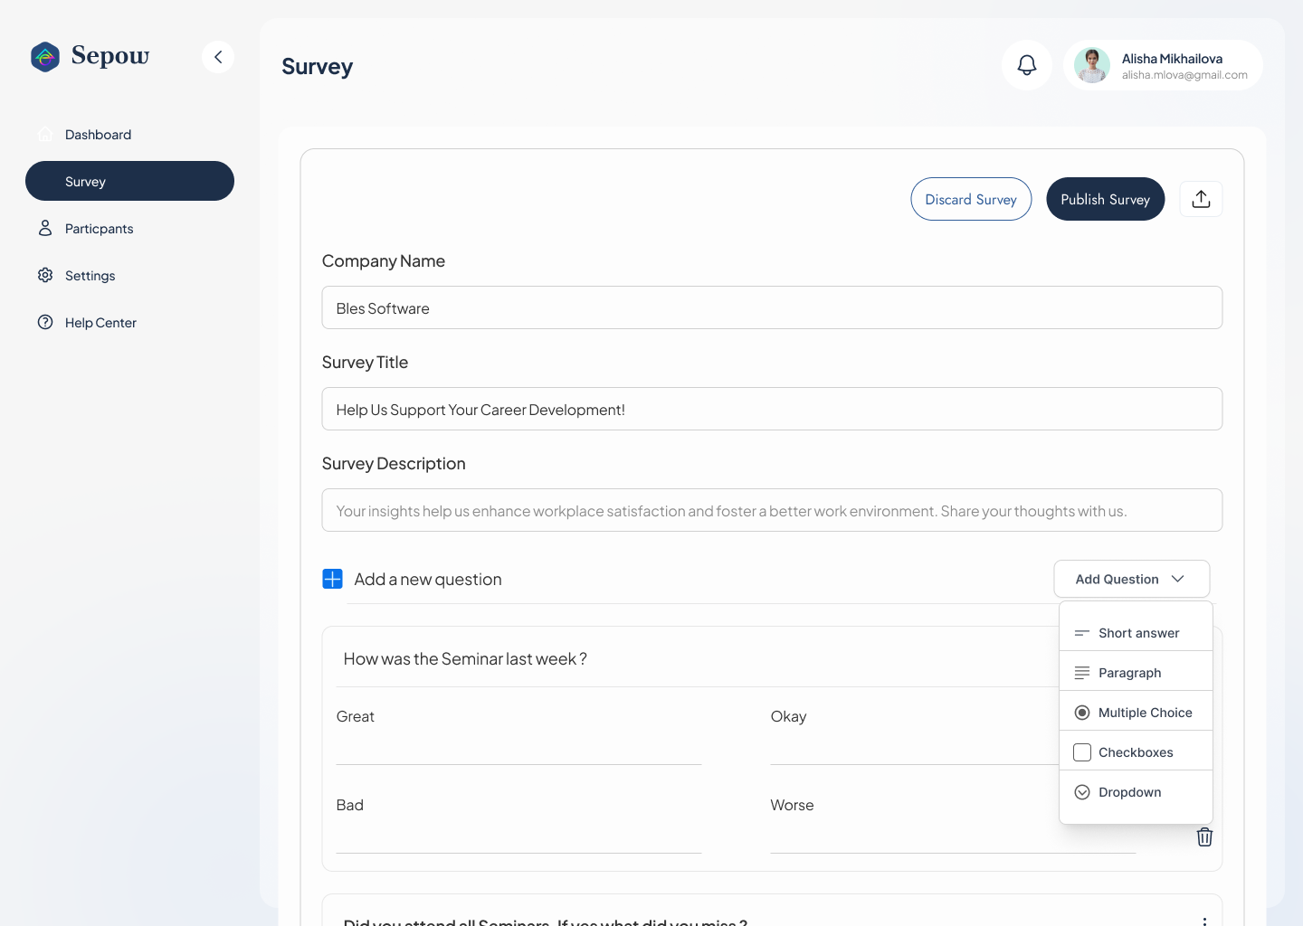Collapse sidebar with back chevron button
1303x926 pixels.
218,57
